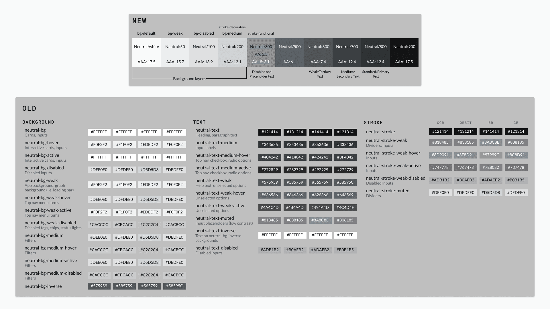This screenshot has width=550, height=309.
Task: Click the "Weak/Tertiary Text" caption
Action: (x=320, y=74)
